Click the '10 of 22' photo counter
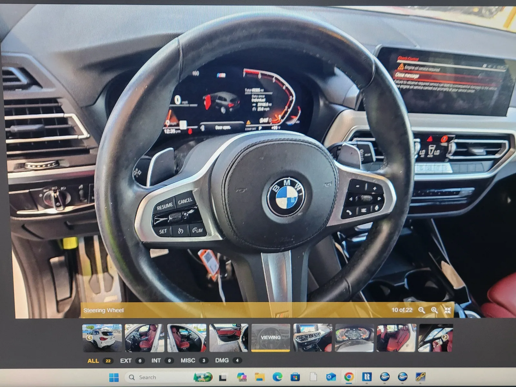The image size is (516, 387). pyautogui.click(x=402, y=310)
